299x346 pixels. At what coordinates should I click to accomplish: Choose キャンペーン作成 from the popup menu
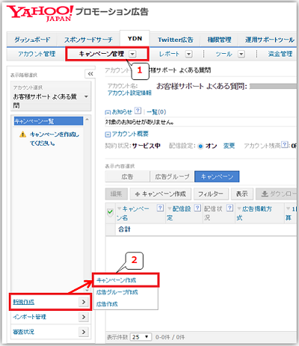(x=116, y=280)
